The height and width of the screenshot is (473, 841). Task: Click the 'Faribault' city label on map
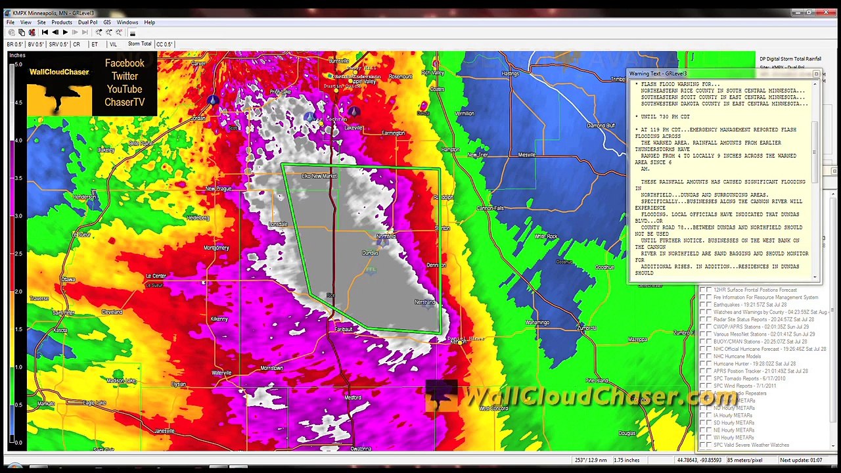coord(344,328)
